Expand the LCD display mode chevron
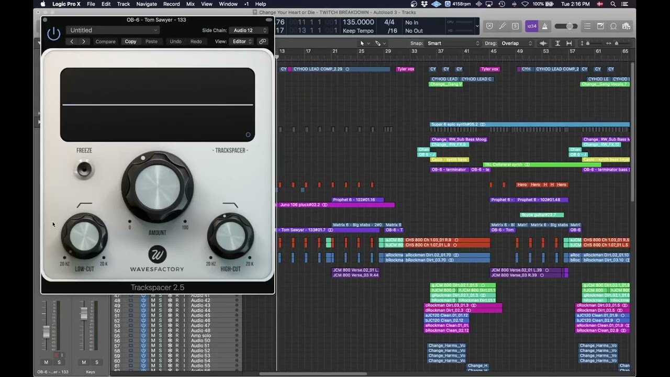This screenshot has height=377, width=670. click(x=477, y=26)
